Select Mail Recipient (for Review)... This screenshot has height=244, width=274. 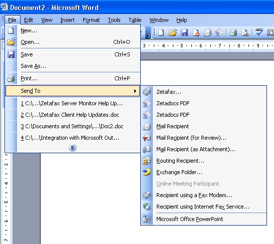(204, 138)
